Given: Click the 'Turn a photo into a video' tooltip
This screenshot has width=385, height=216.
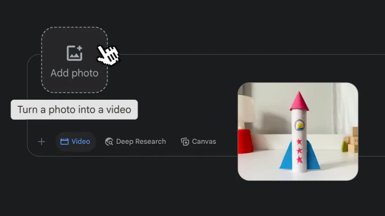Looking at the screenshot, I should 74,109.
